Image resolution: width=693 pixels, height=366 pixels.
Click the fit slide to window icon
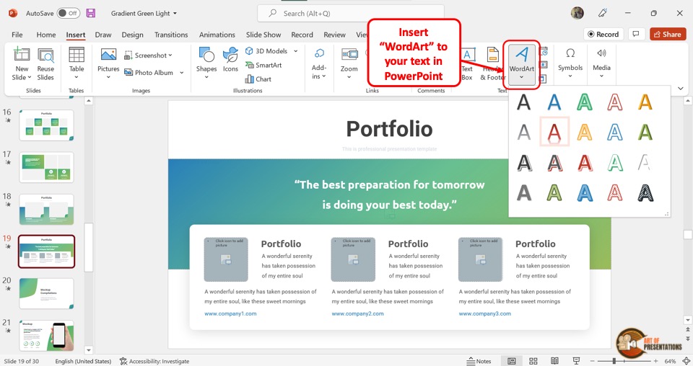tap(686, 361)
